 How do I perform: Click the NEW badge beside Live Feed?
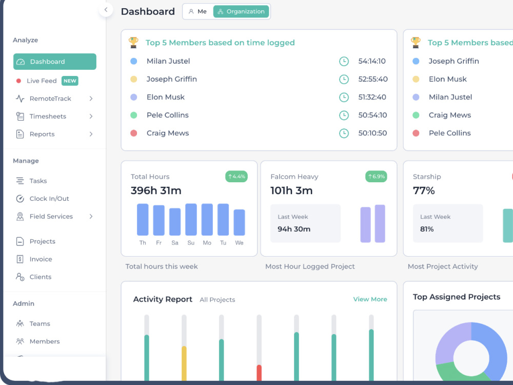coord(70,81)
